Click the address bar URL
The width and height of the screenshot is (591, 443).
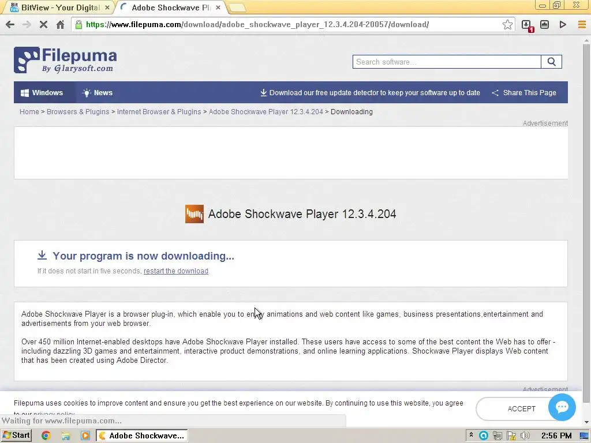click(x=257, y=24)
